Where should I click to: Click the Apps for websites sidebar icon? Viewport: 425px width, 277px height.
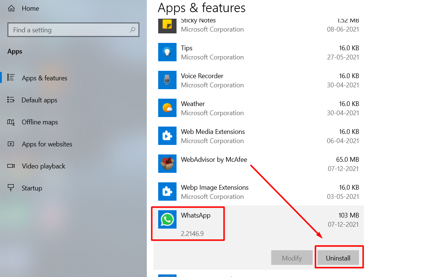pos(11,144)
